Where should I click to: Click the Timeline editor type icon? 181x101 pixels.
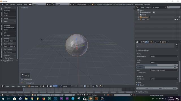click(x=3, y=95)
